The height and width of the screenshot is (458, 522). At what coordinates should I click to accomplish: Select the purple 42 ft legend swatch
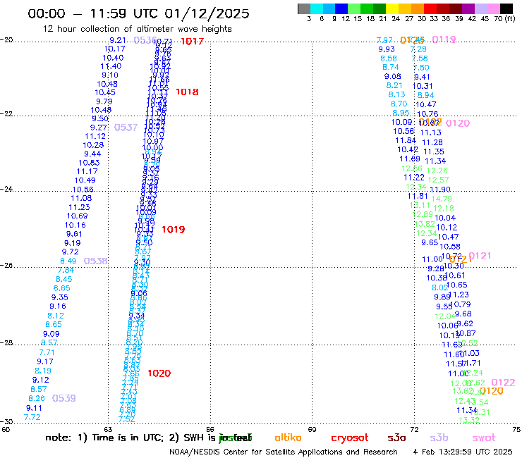[x=468, y=8]
